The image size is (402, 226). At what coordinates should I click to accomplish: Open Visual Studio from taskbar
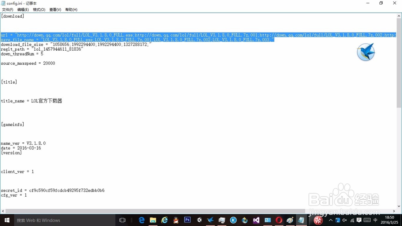(256, 220)
